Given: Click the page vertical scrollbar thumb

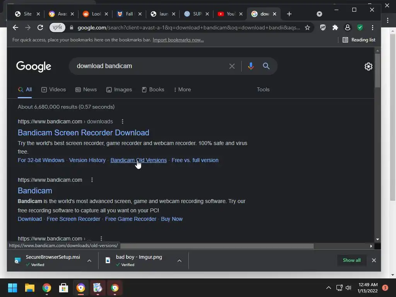Looking at the screenshot, I should [x=377, y=70].
